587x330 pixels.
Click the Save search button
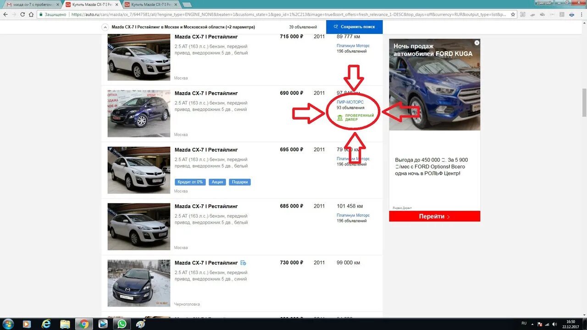click(x=354, y=27)
